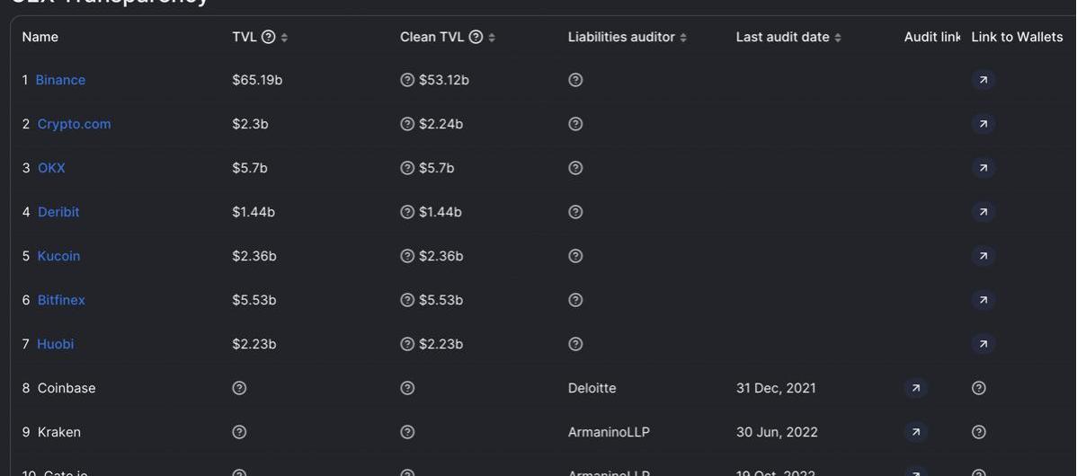Sort by Clean TVL column arrows
Viewport: 1077px width, 476px height.
(x=492, y=38)
